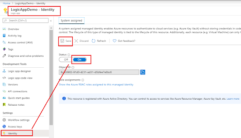241x138 pixels.
Task: Switch Status toggle to Off
Action: 66,59
